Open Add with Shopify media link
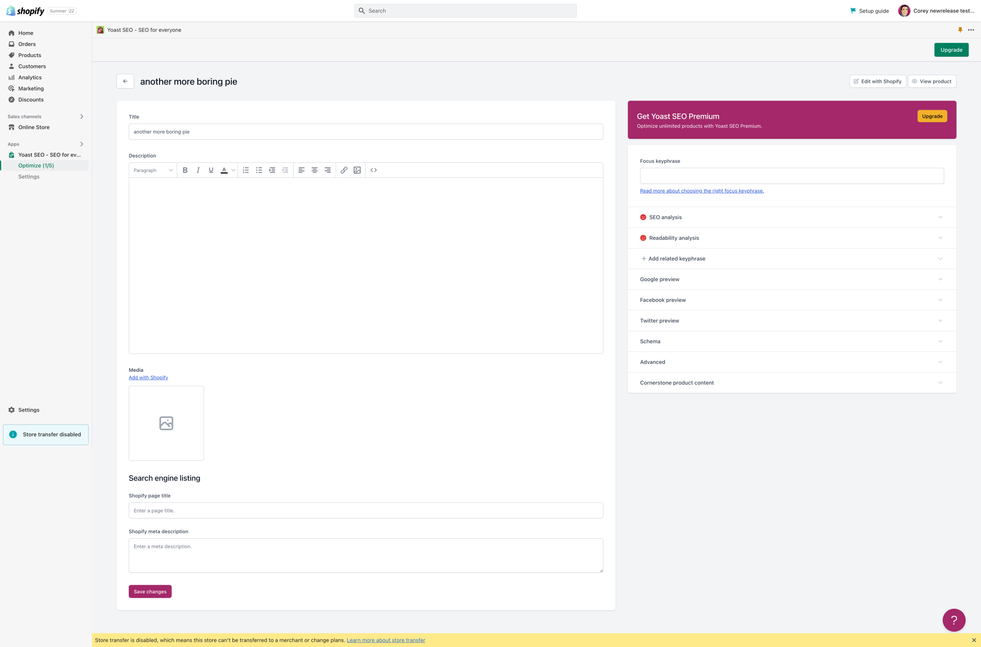The height and width of the screenshot is (647, 981). click(148, 377)
